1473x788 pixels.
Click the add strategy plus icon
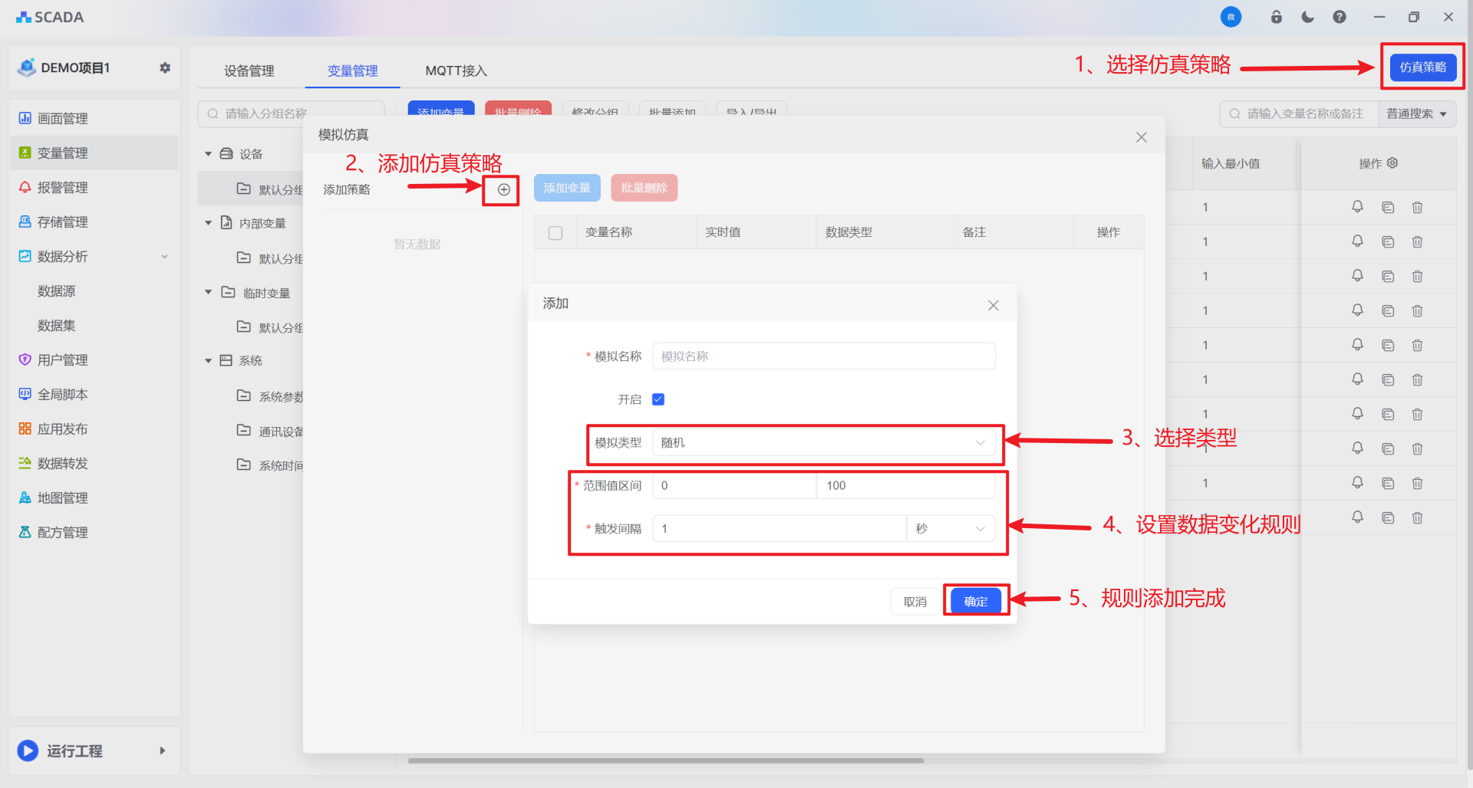(x=503, y=189)
